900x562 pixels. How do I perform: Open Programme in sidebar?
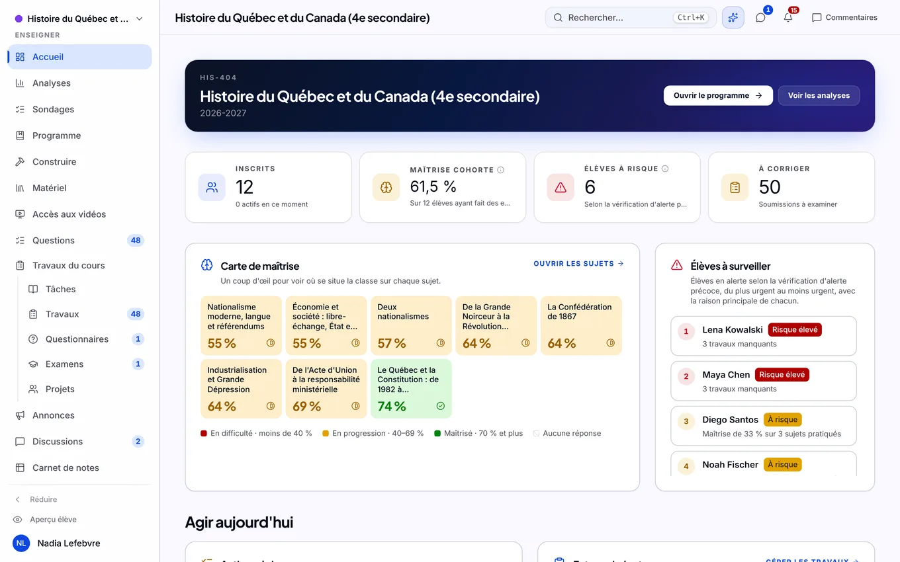[x=79, y=136]
